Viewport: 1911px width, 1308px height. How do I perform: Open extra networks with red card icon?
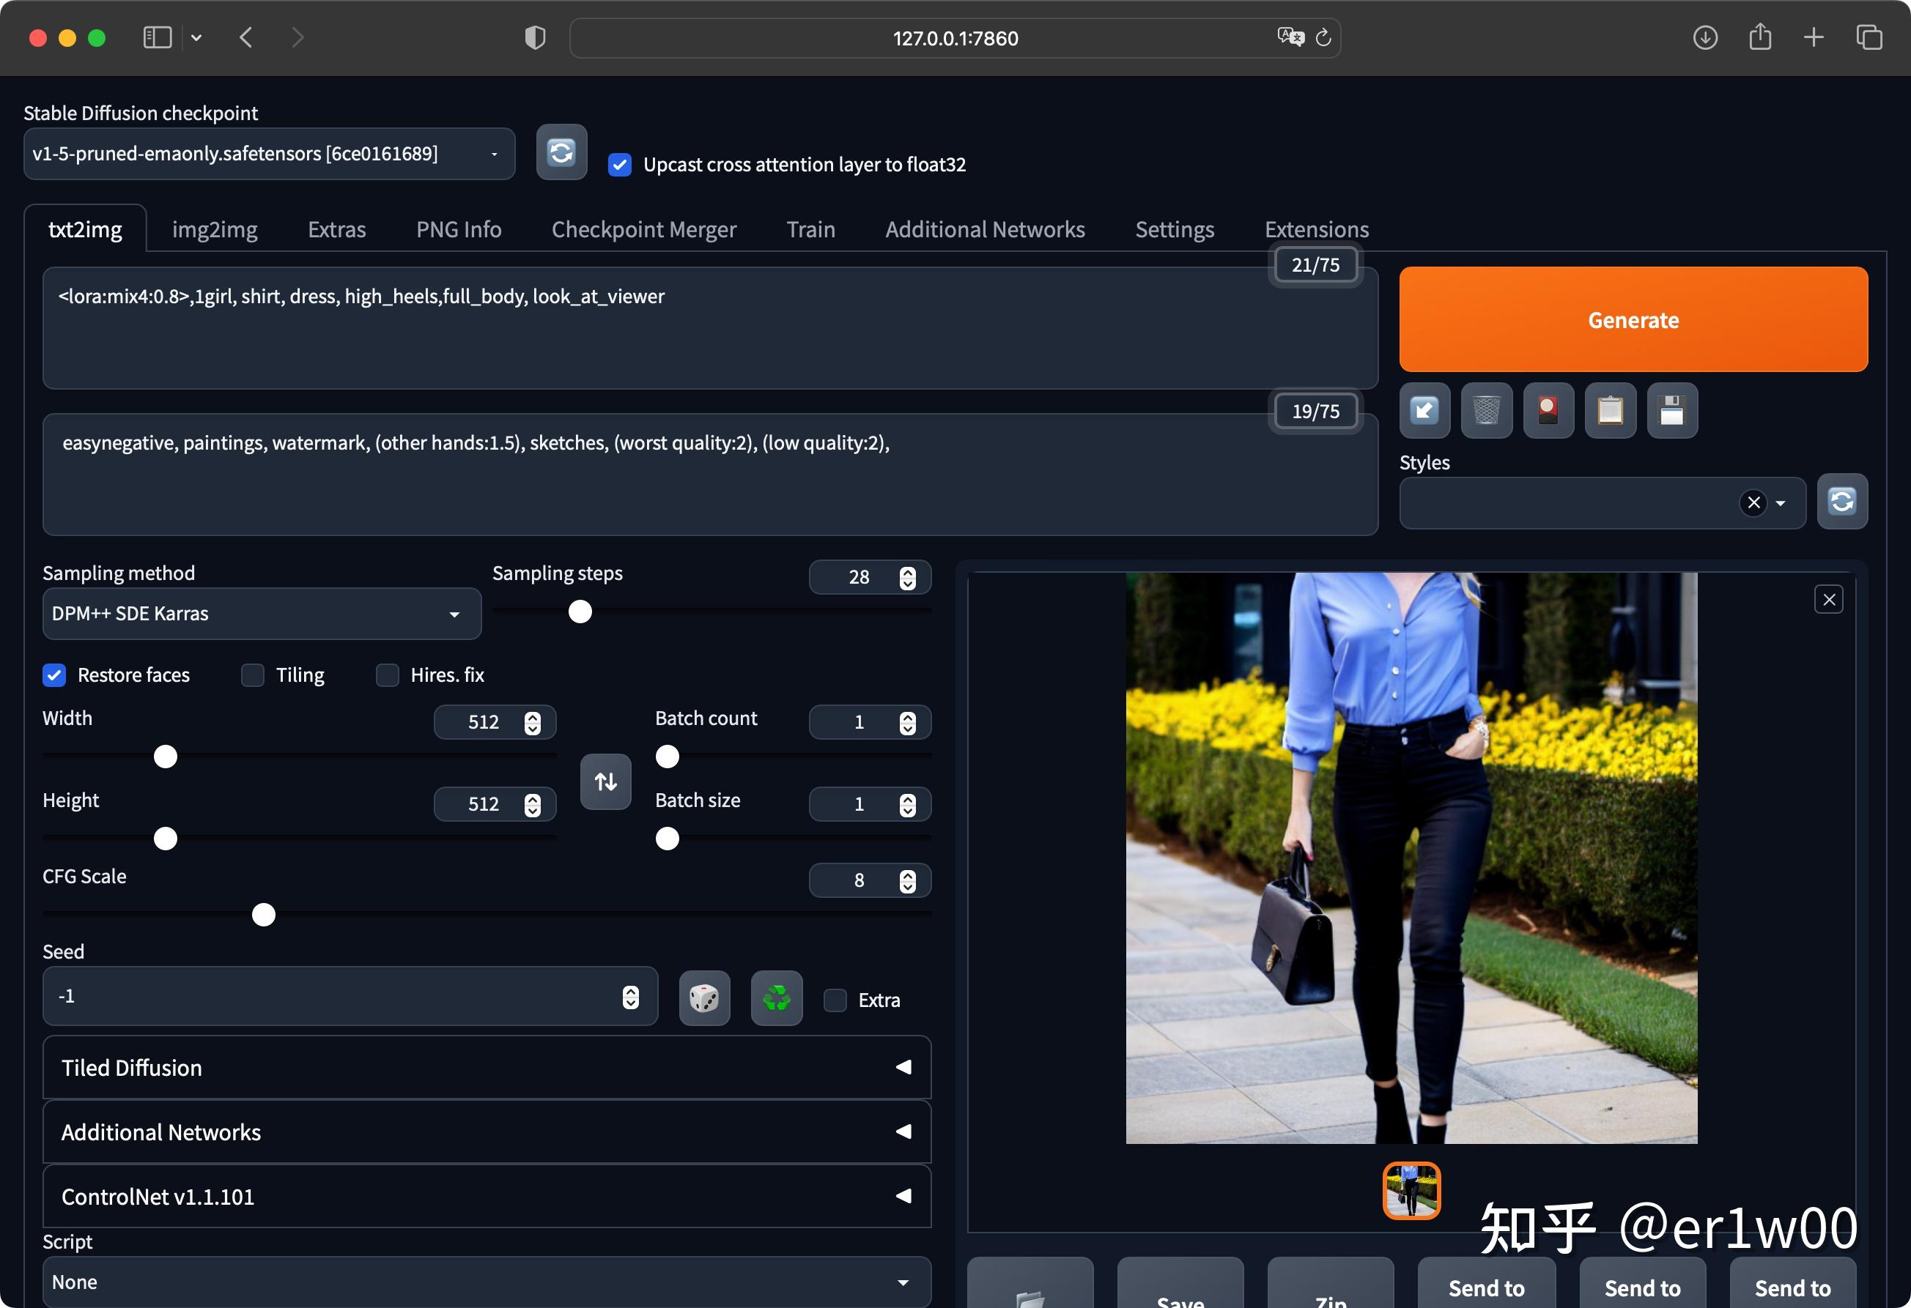[1548, 410]
